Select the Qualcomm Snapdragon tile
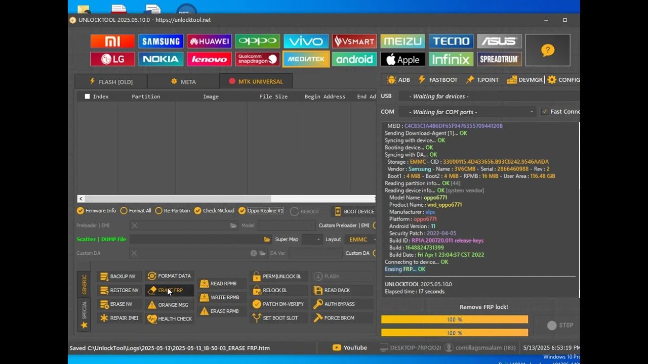The width and height of the screenshot is (648, 364). (x=258, y=59)
